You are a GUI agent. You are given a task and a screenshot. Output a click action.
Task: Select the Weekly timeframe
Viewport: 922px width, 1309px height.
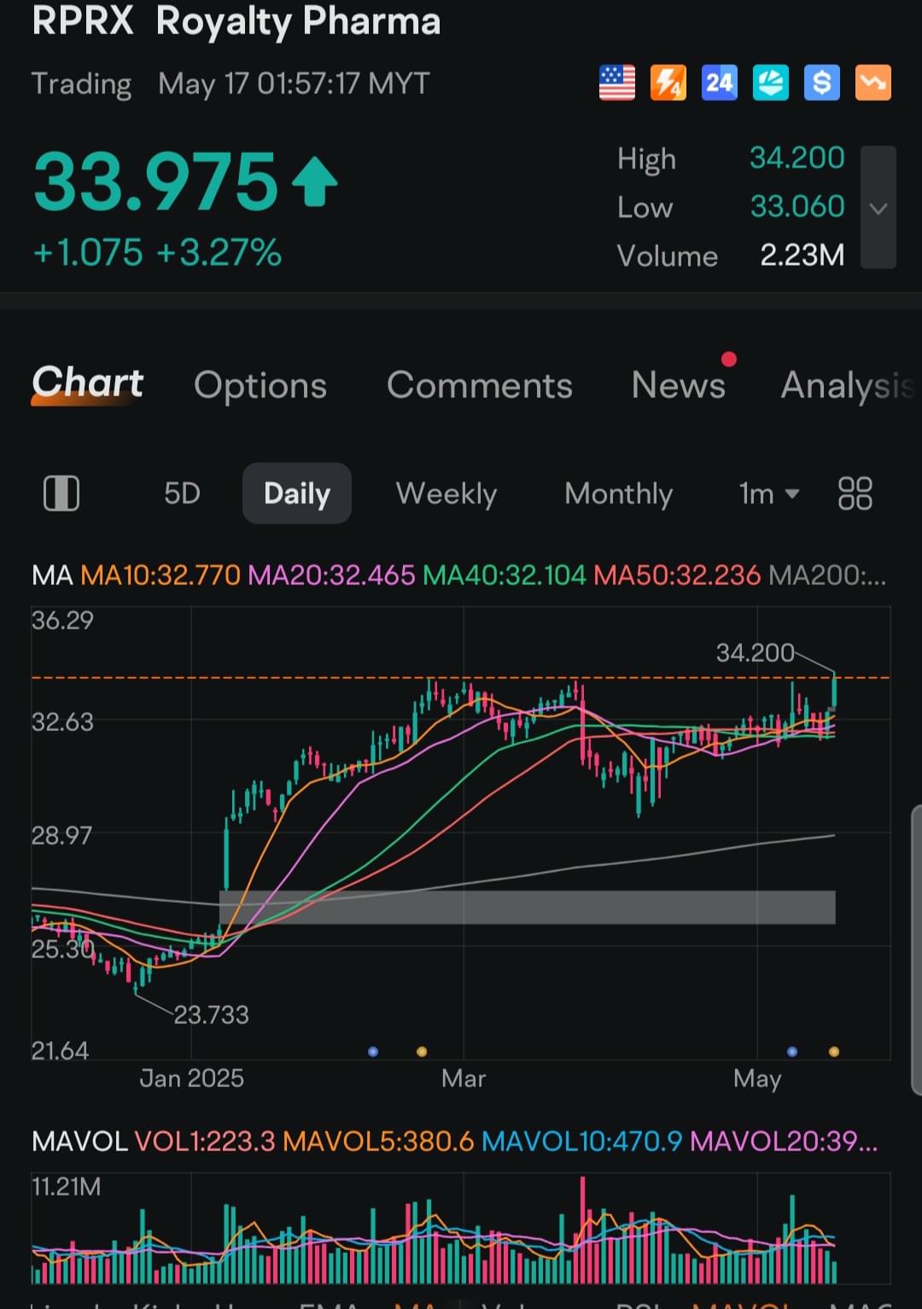click(x=446, y=494)
